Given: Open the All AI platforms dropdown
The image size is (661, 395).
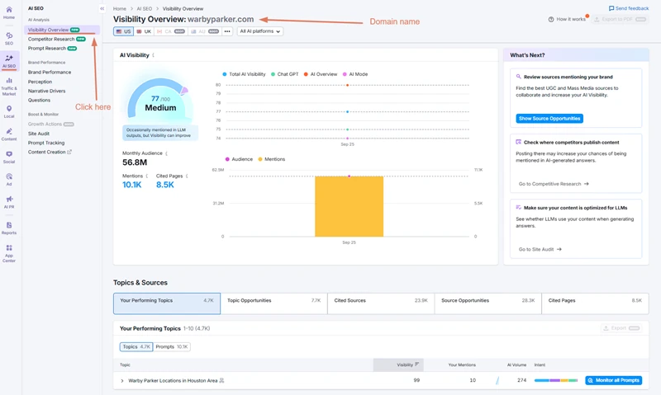Looking at the screenshot, I should tap(260, 31).
